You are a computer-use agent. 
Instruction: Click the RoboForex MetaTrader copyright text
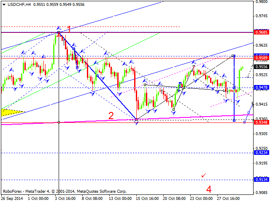click(x=64, y=191)
